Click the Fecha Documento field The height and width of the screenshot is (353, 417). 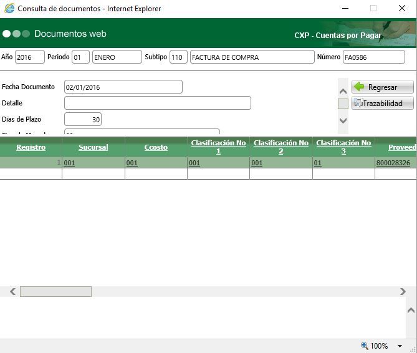(x=123, y=87)
